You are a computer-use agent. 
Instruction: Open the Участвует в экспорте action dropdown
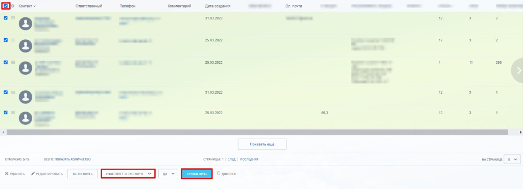(x=128, y=174)
